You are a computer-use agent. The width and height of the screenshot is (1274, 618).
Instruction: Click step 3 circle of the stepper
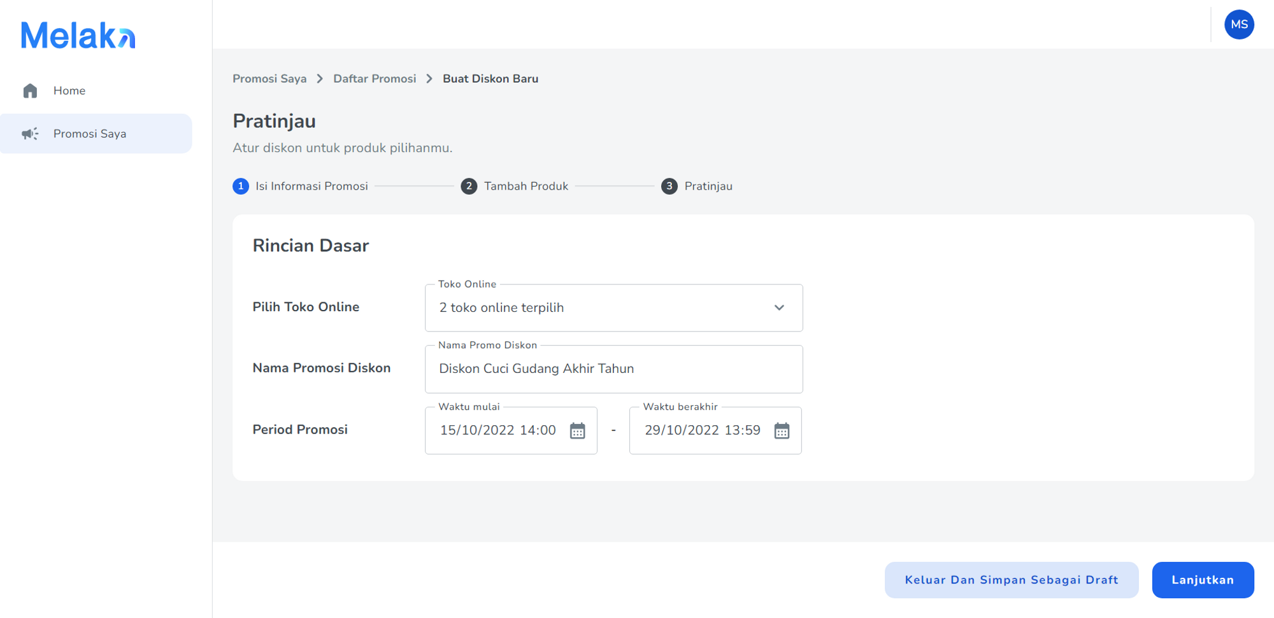point(669,186)
